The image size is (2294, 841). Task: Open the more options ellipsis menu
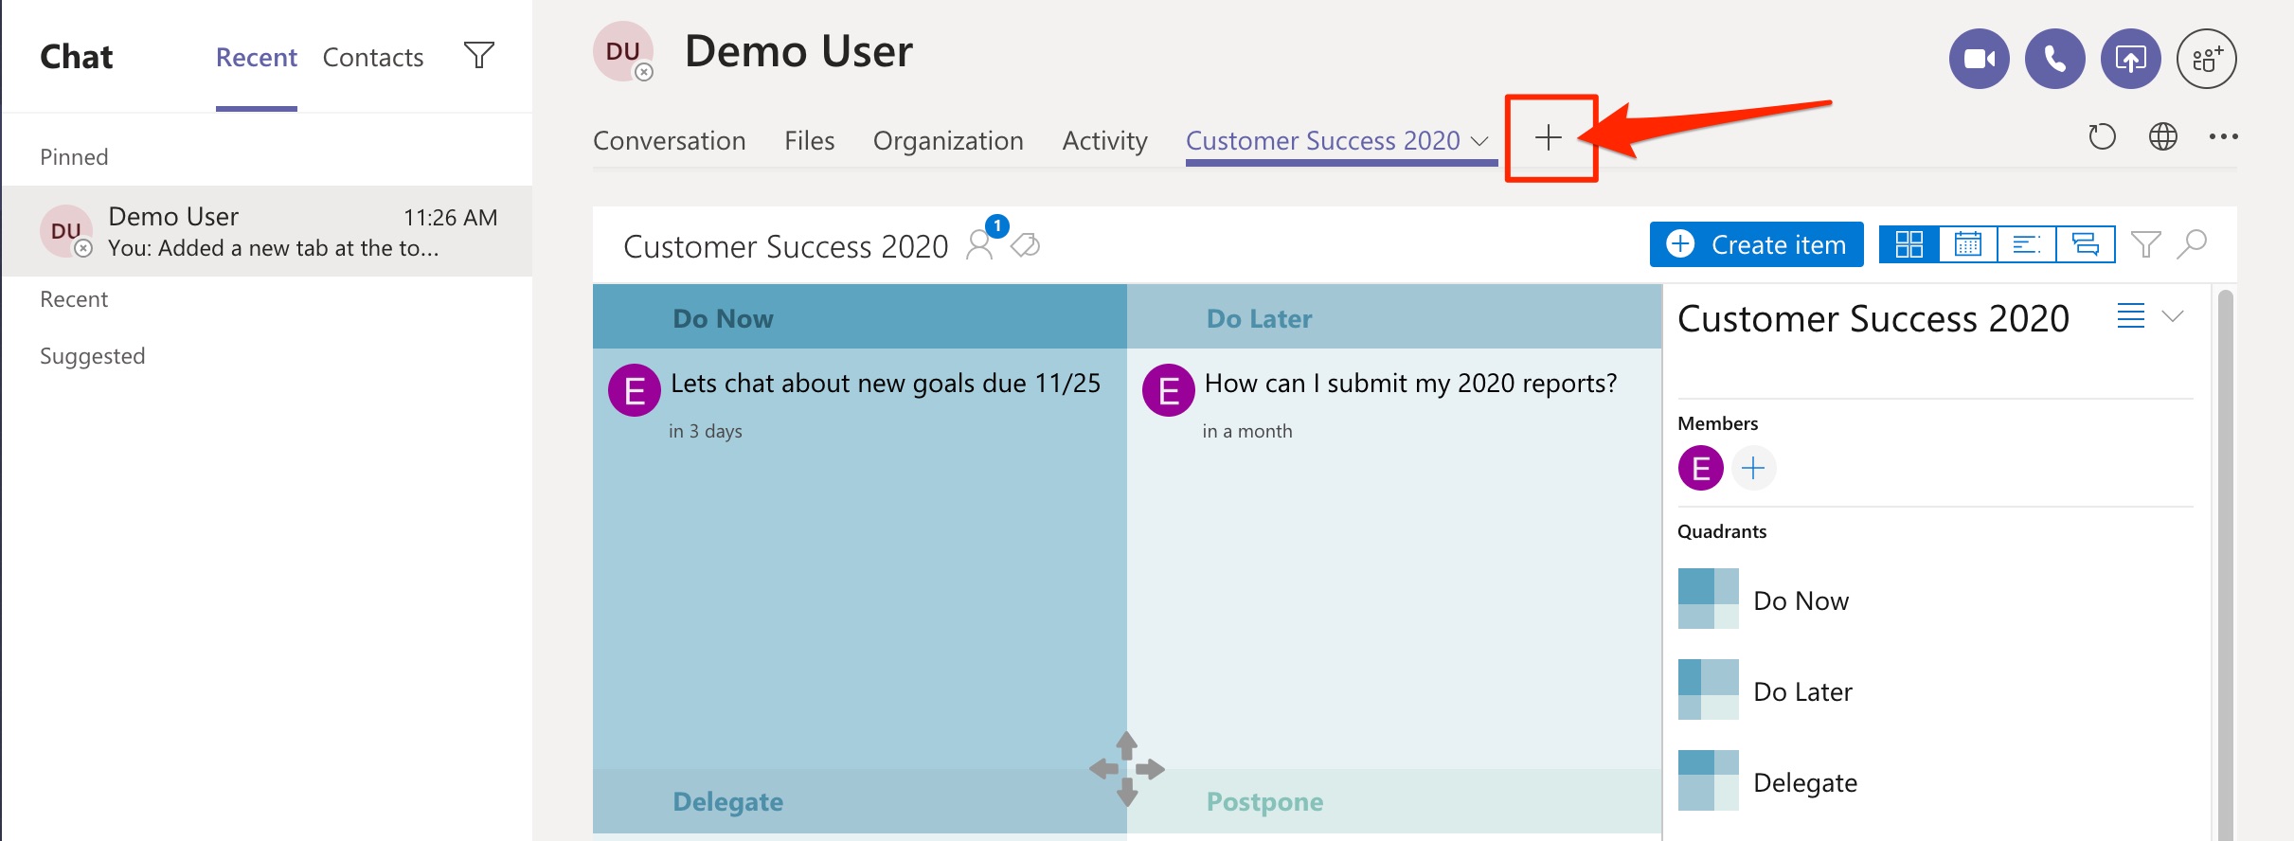click(x=2223, y=137)
